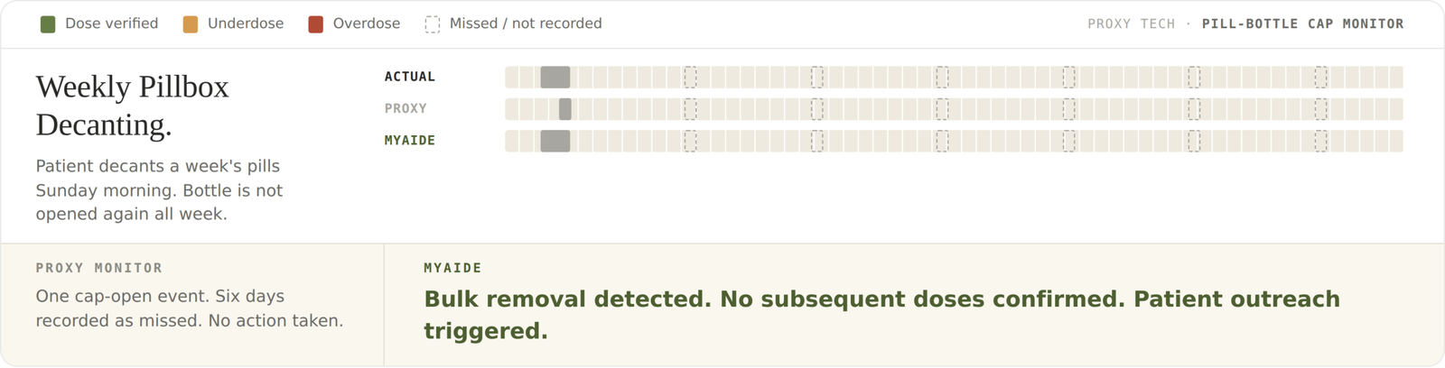Click the dashed Missed / not recorded icon

[433, 24]
